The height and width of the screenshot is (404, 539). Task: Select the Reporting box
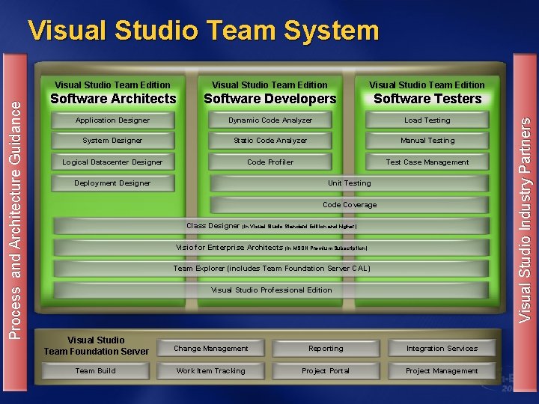[326, 349]
